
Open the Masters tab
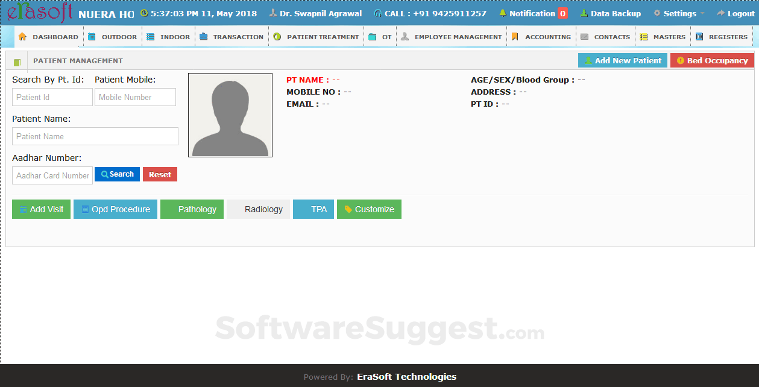663,36
